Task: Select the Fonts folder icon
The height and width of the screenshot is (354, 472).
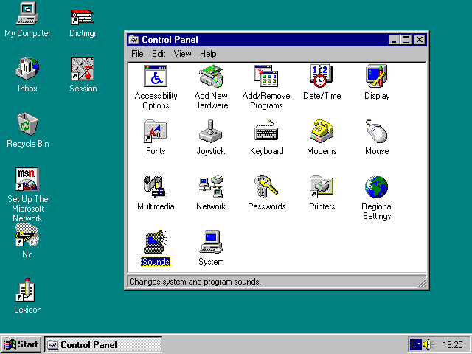Action: click(x=156, y=132)
